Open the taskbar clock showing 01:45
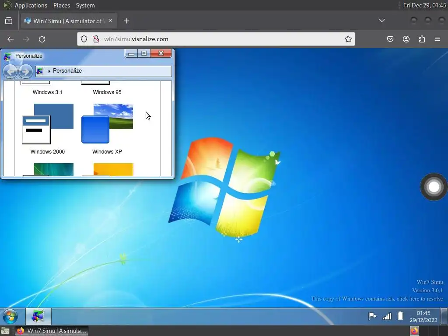Image resolution: width=448 pixels, height=336 pixels. click(423, 317)
